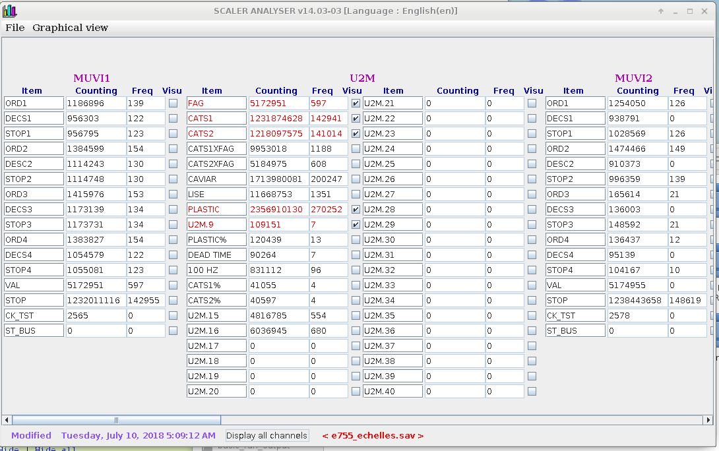
Task: Close the Scaler Analyser window
Action: point(704,11)
